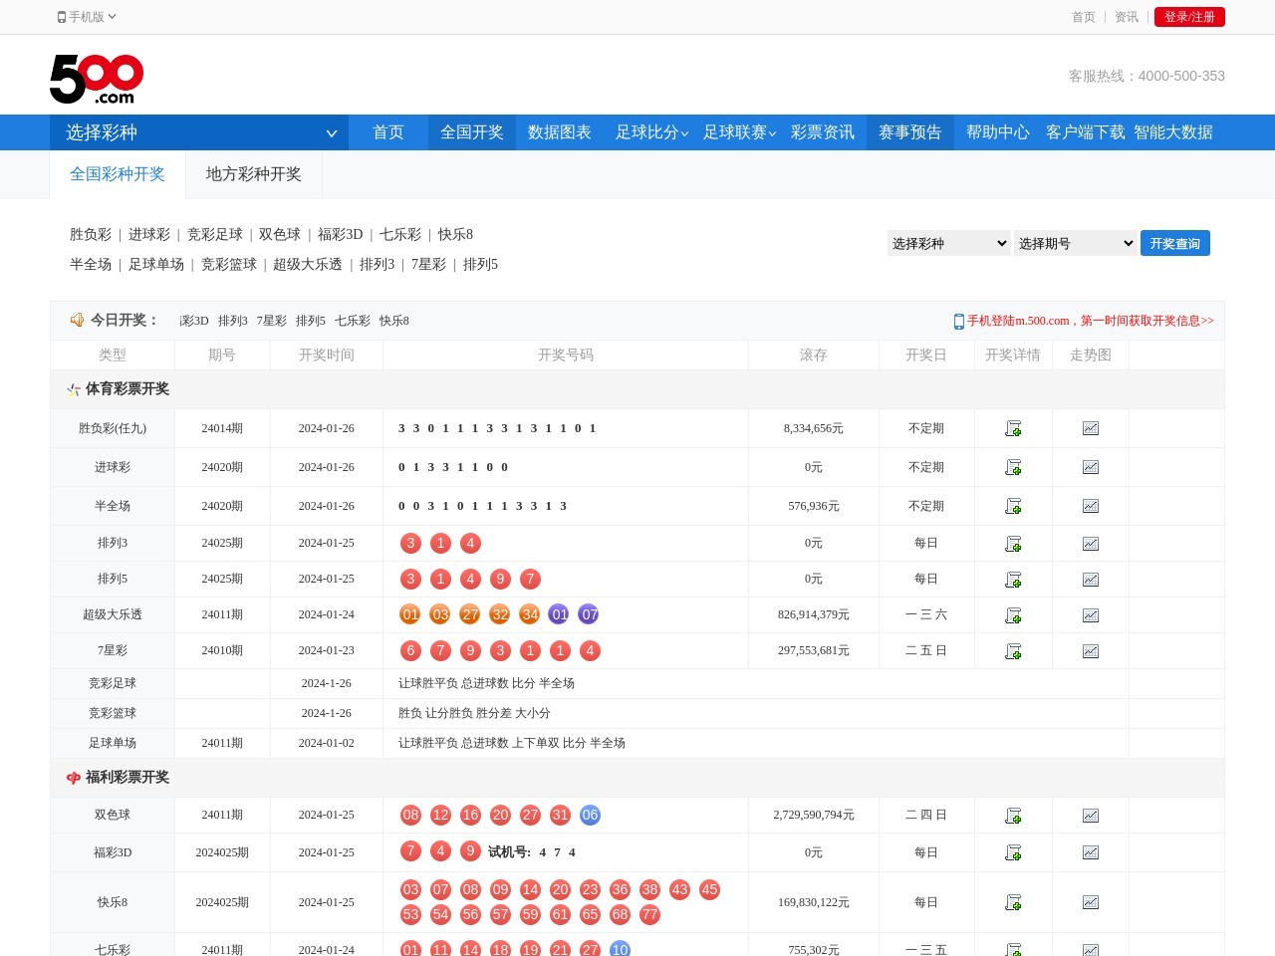Screen dimensions: 1275x956
Task: Open the 选择期号 combo box
Action: pos(1075,243)
